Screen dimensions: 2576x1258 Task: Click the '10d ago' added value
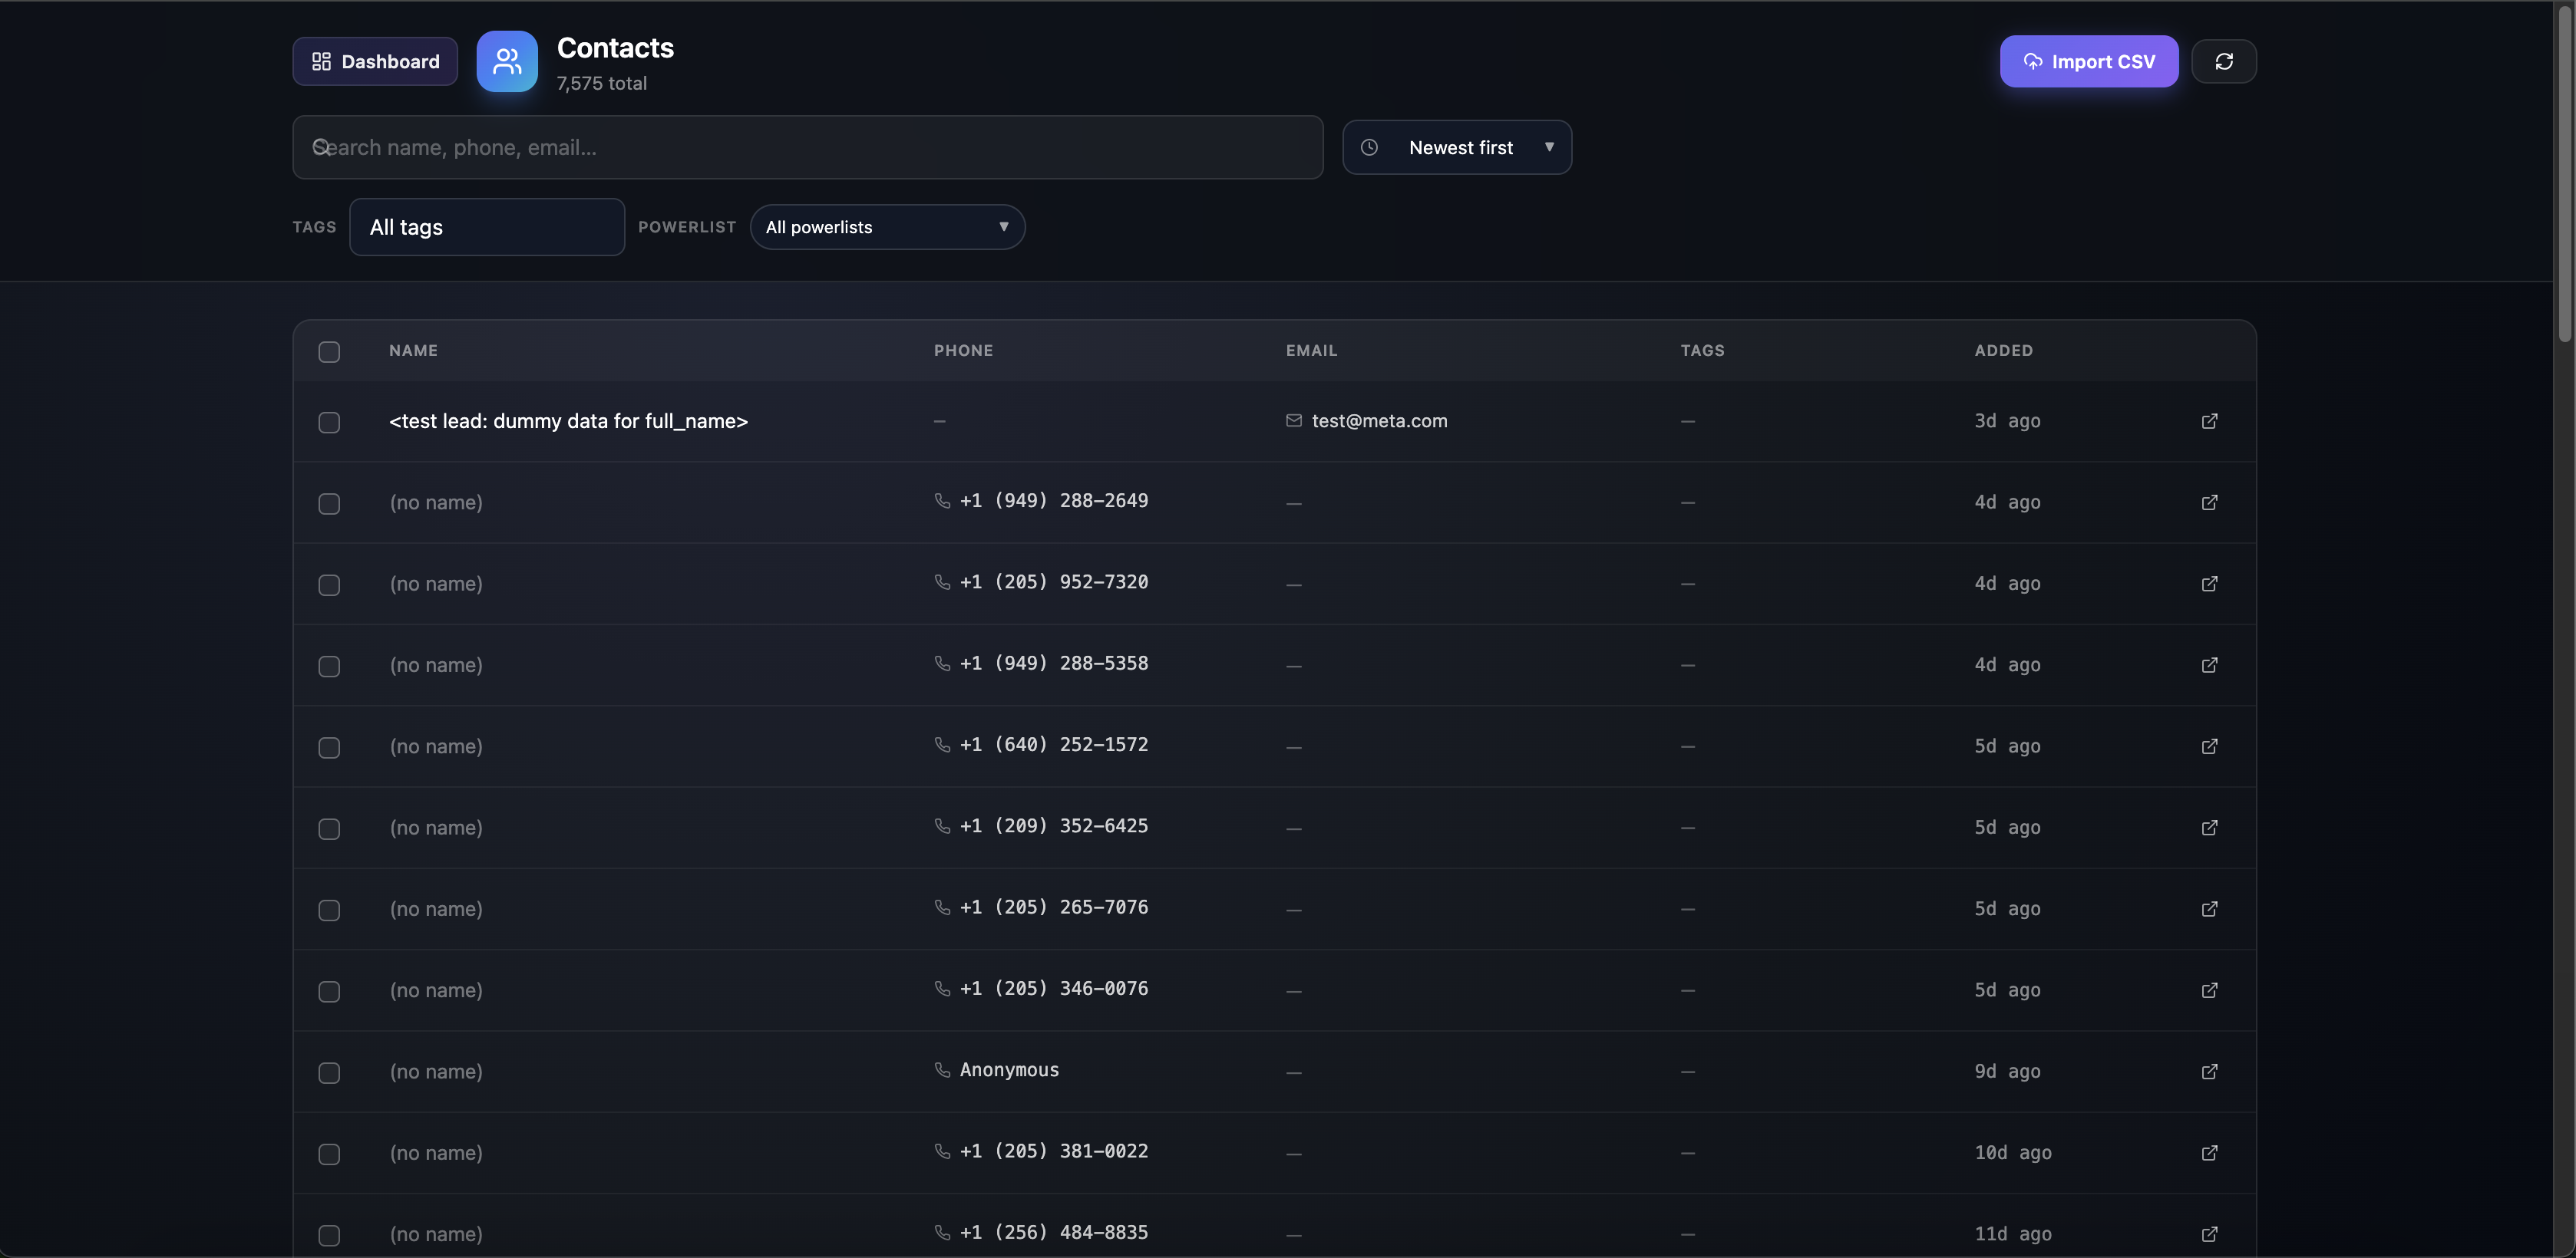(x=2012, y=1153)
